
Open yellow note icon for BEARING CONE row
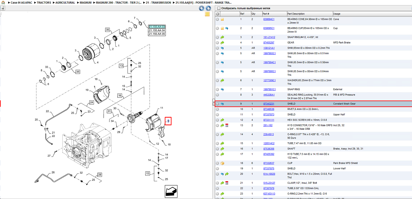(x=222, y=20)
